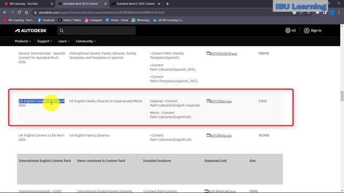Open the browser three-dot menu
344x193 pixels.
click(339, 12)
